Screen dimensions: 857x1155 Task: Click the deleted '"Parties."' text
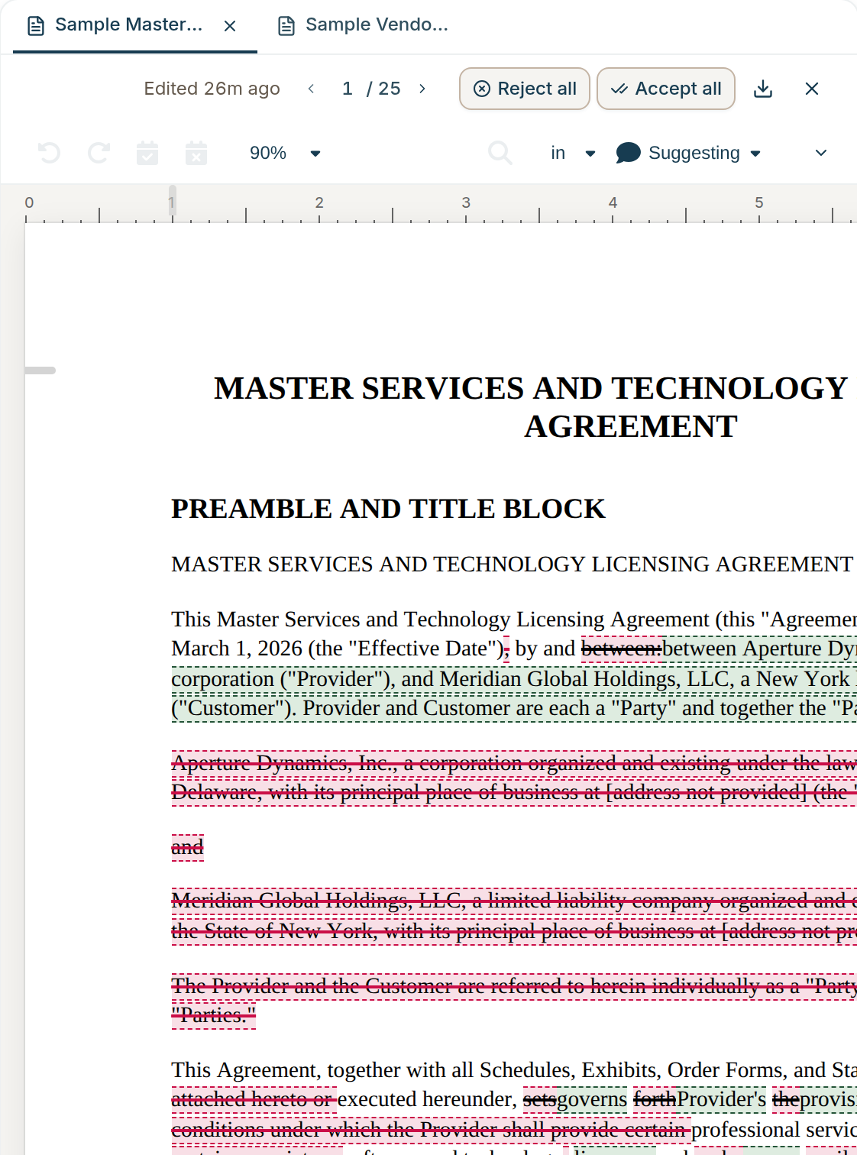pos(213,1015)
